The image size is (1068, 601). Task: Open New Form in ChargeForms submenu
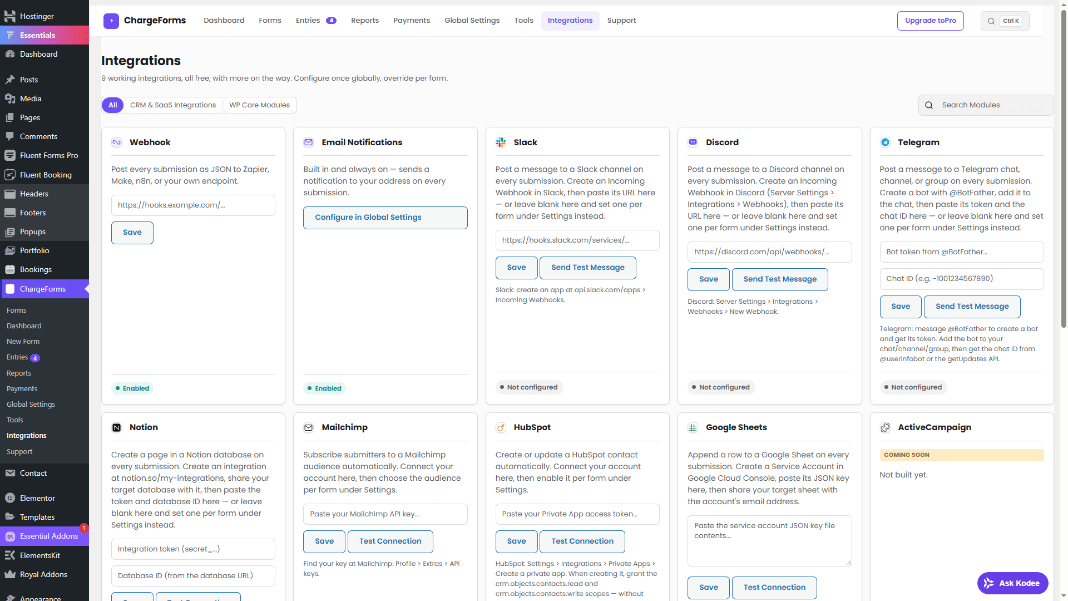point(23,342)
